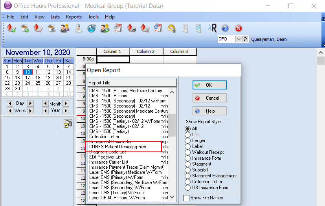Go to previous Day arrow

click(10, 103)
